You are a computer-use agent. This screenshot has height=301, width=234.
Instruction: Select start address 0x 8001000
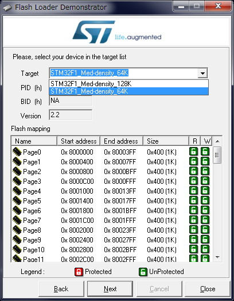pyautogui.click(x=77, y=191)
